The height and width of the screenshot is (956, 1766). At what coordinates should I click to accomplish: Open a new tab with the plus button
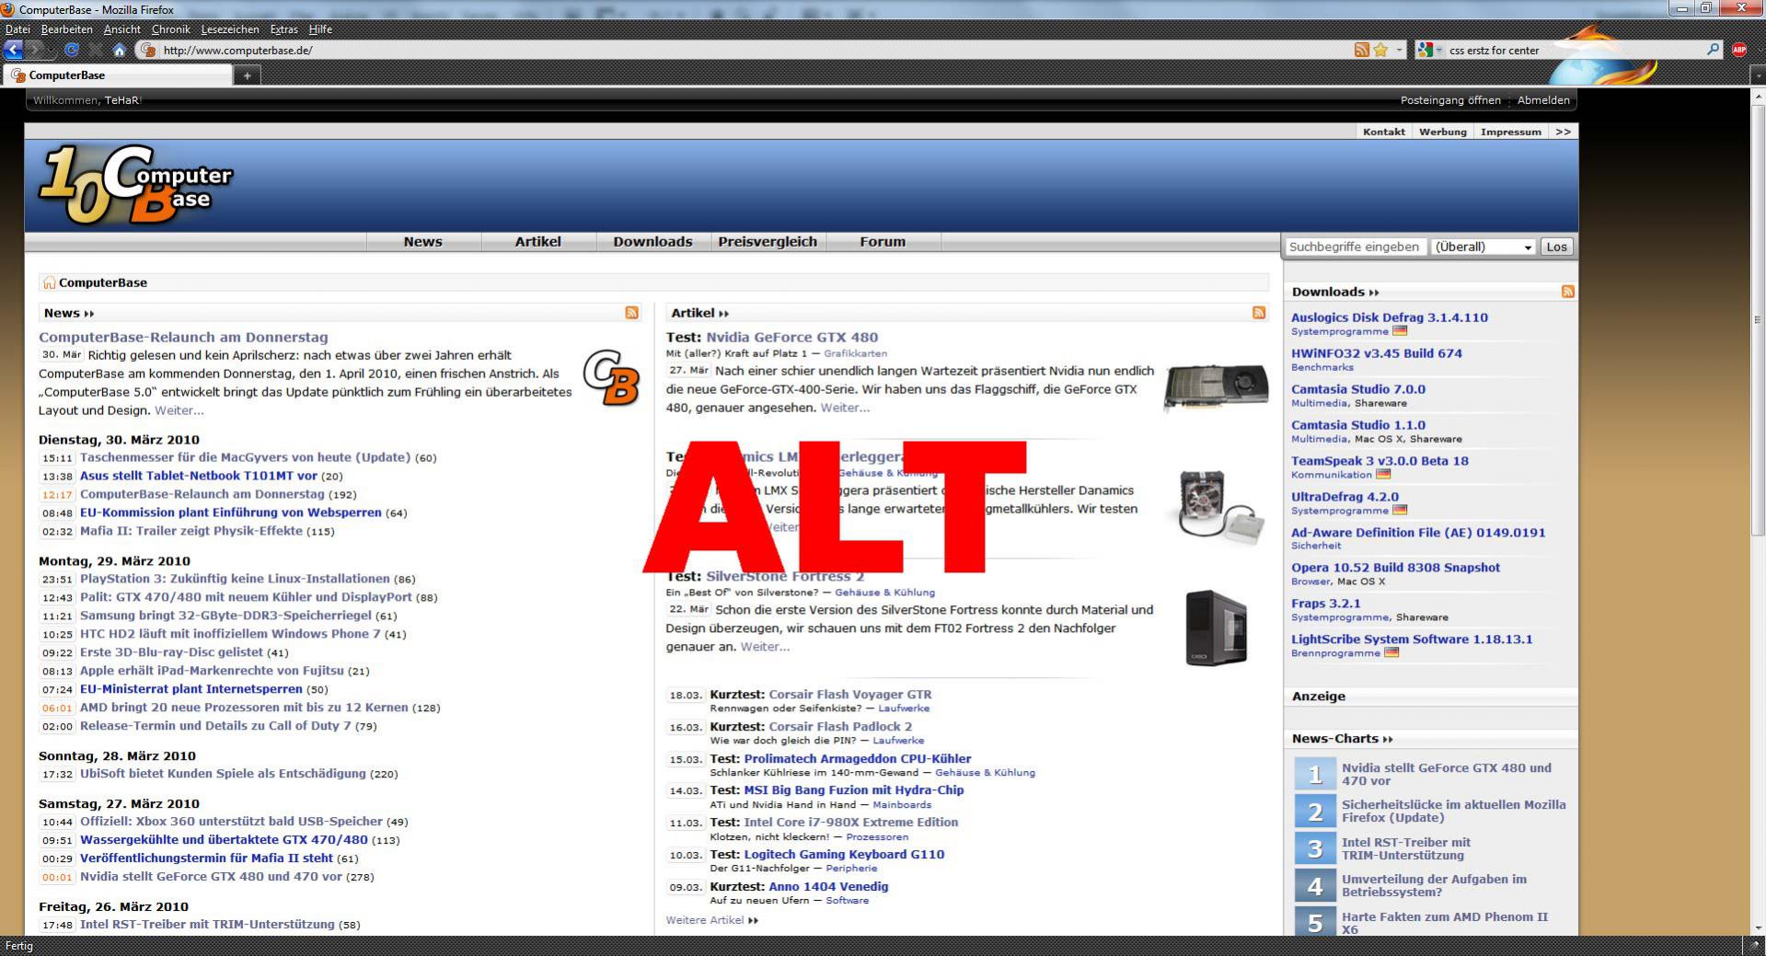(x=247, y=75)
